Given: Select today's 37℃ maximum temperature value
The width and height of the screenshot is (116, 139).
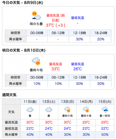Looking at the screenshot, I should pyautogui.click(x=50, y=25).
